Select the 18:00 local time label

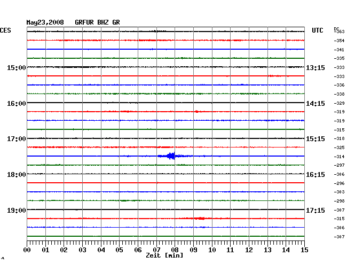(17, 175)
